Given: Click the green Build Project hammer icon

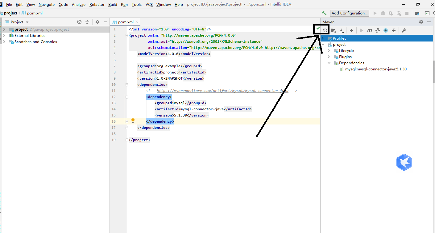Looking at the screenshot, I should (324, 13).
